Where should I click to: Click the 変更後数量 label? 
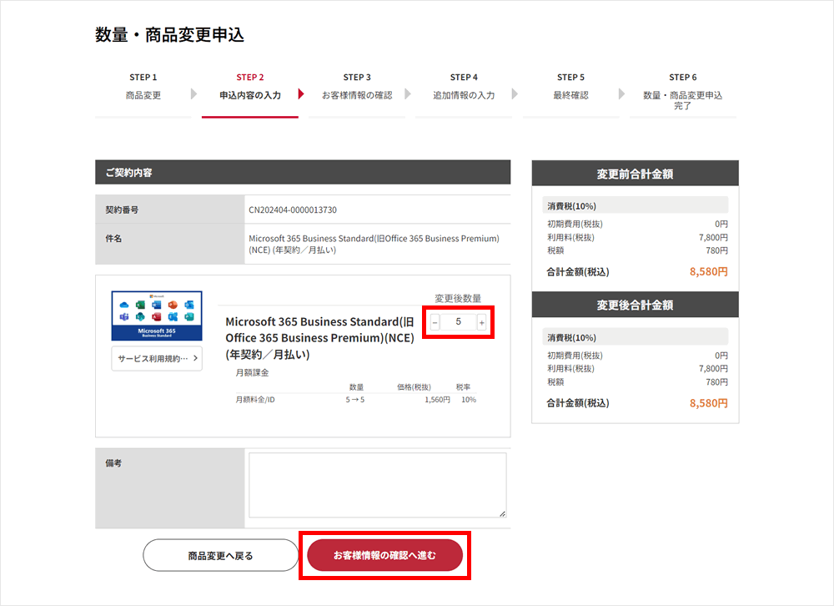point(458,298)
